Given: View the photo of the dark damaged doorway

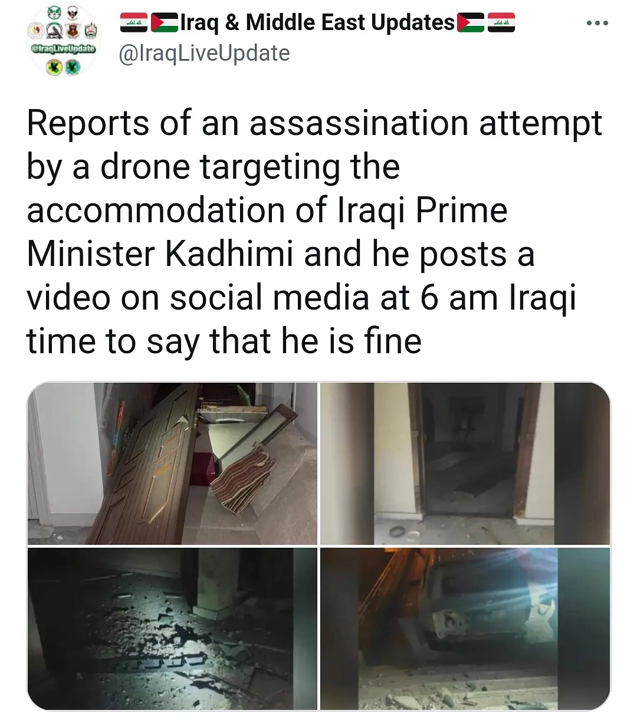Looking at the screenshot, I should point(465,463).
